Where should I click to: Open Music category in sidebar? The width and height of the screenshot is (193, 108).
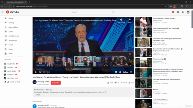tap(11, 45)
